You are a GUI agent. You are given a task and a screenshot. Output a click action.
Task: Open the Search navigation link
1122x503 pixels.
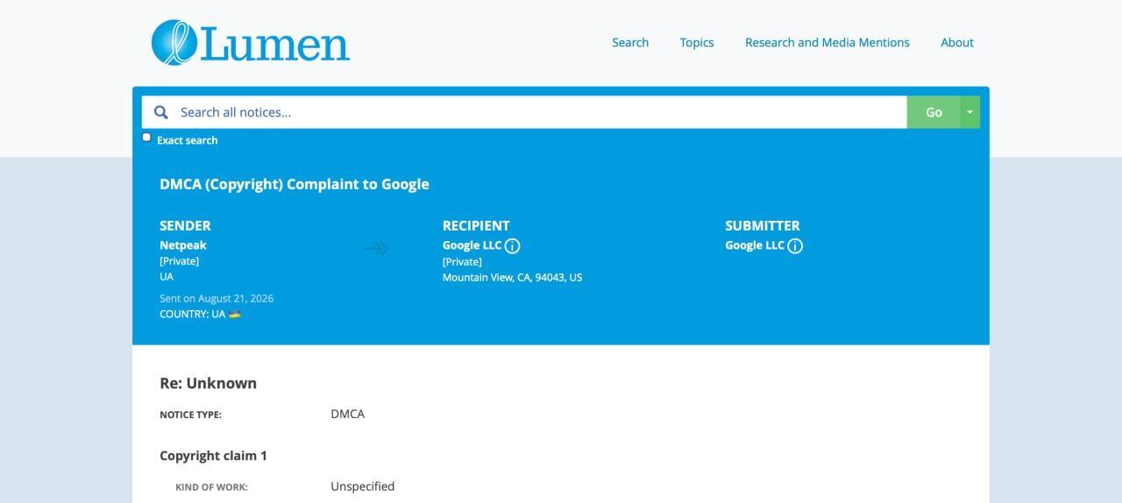coord(630,42)
